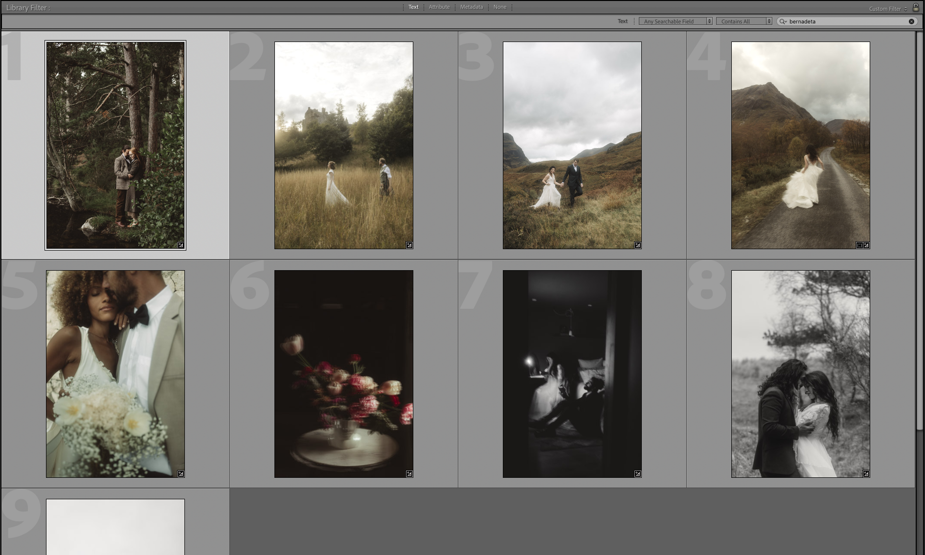The width and height of the screenshot is (925, 555).
Task: Click develop adjustments badge on photo 8
Action: pos(866,474)
